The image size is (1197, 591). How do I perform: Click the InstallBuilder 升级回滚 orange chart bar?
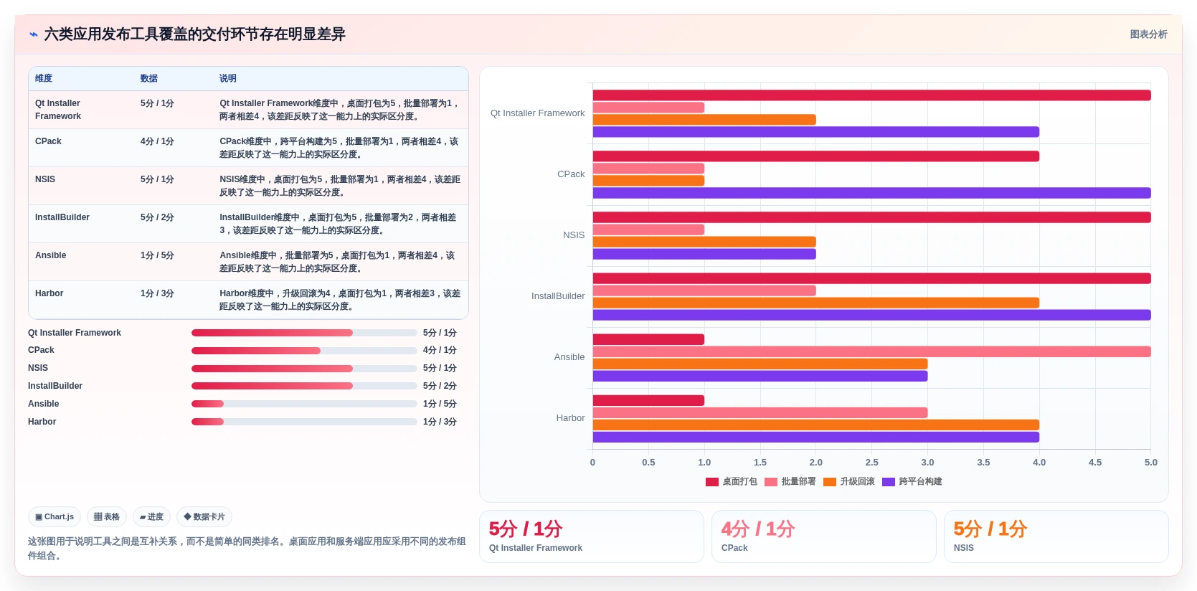(816, 303)
